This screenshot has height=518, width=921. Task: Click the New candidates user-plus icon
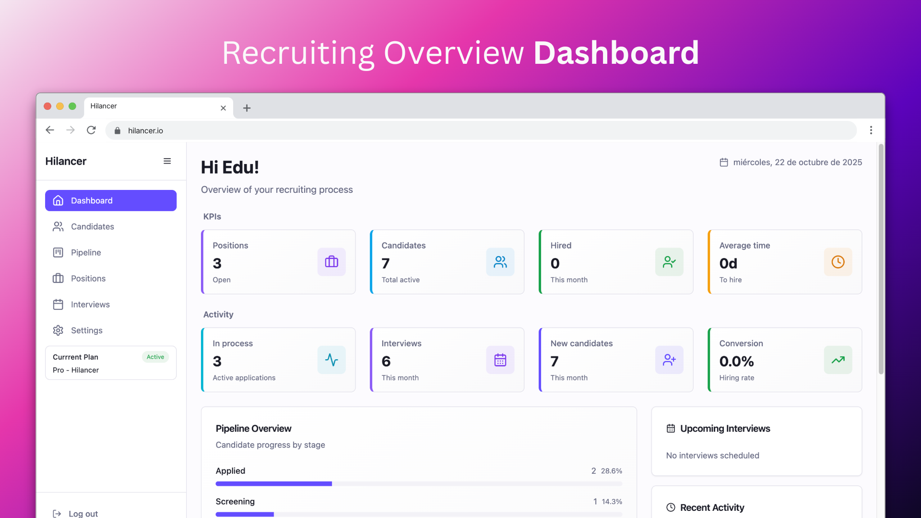click(x=669, y=360)
